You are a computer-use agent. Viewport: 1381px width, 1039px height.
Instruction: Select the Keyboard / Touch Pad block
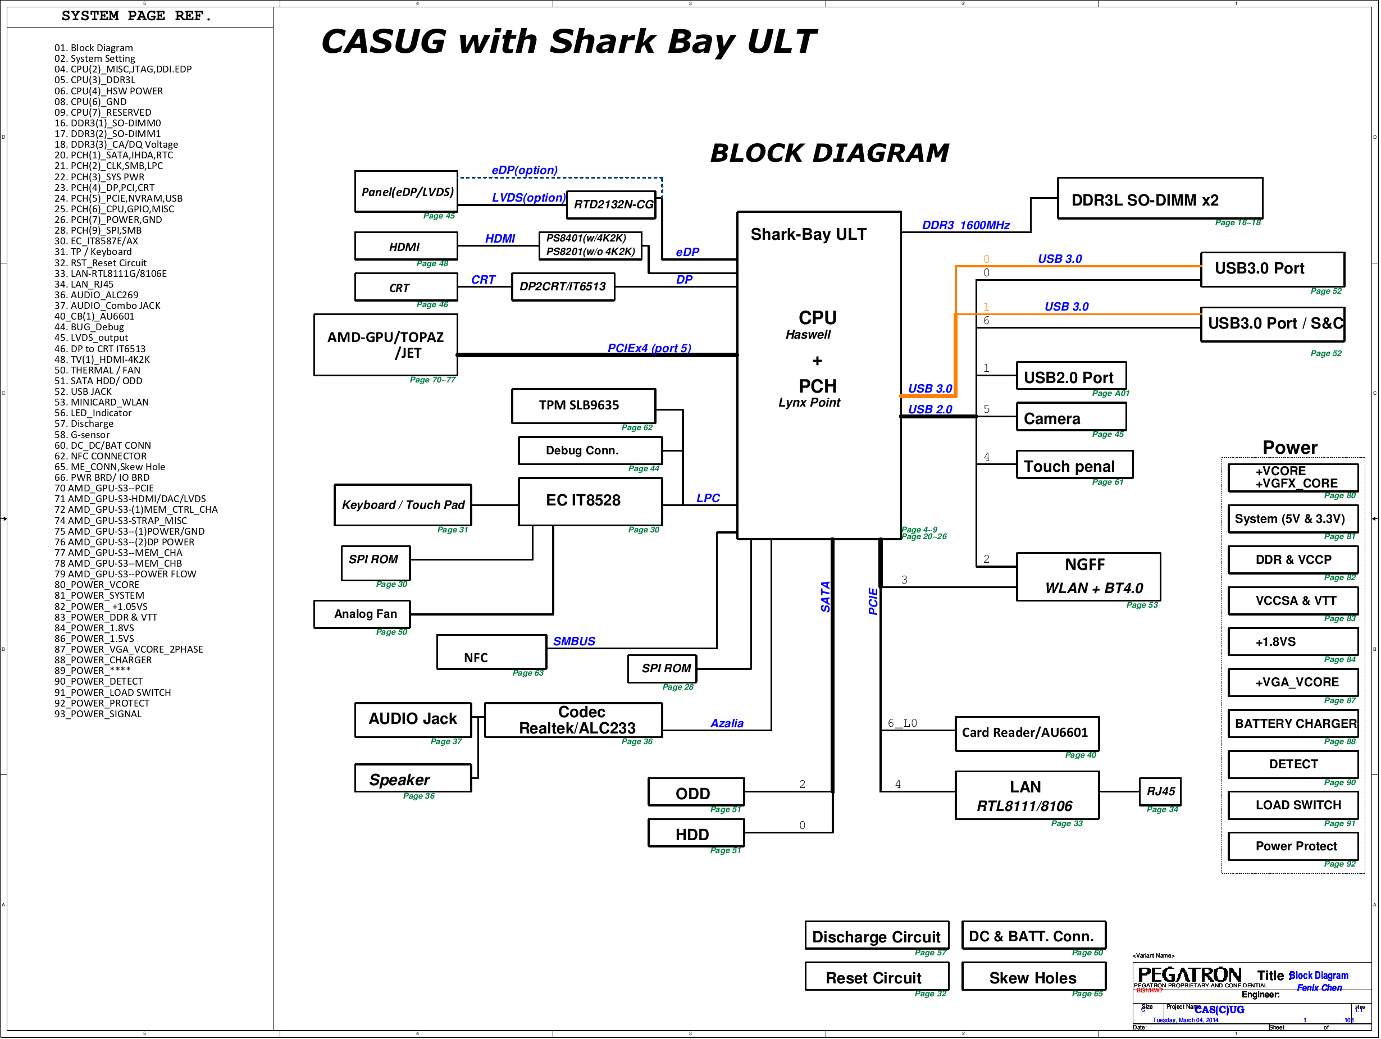pos(403,505)
